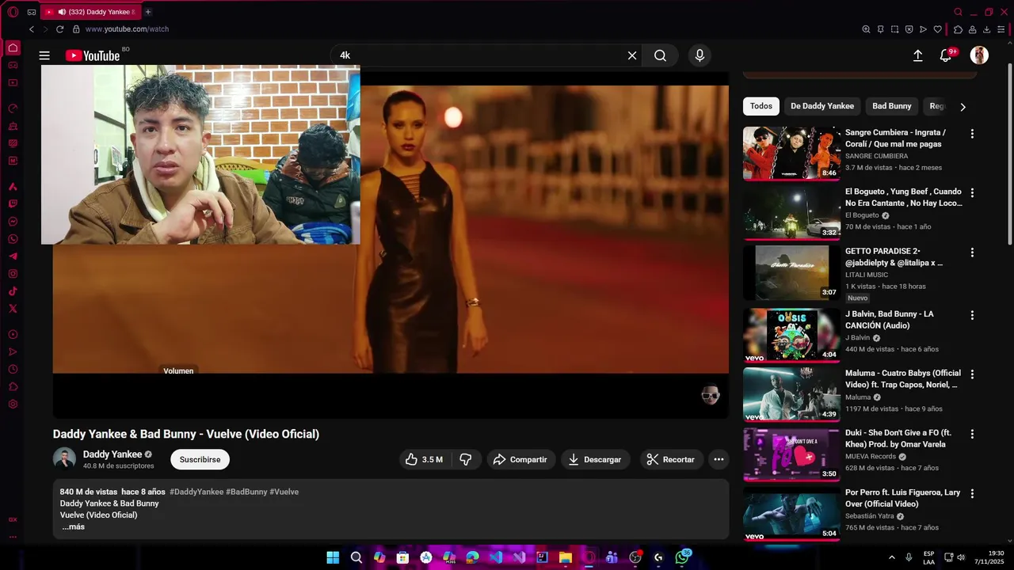Reload the page in the address bar
Screen dimensions: 1014x570
pyautogui.click(x=59, y=29)
